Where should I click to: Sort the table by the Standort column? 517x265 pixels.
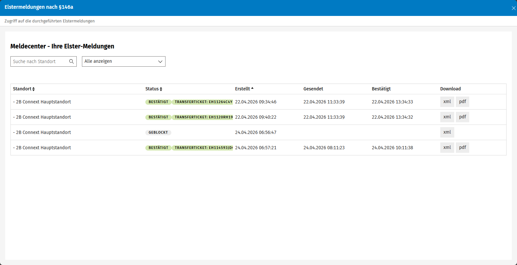point(24,89)
